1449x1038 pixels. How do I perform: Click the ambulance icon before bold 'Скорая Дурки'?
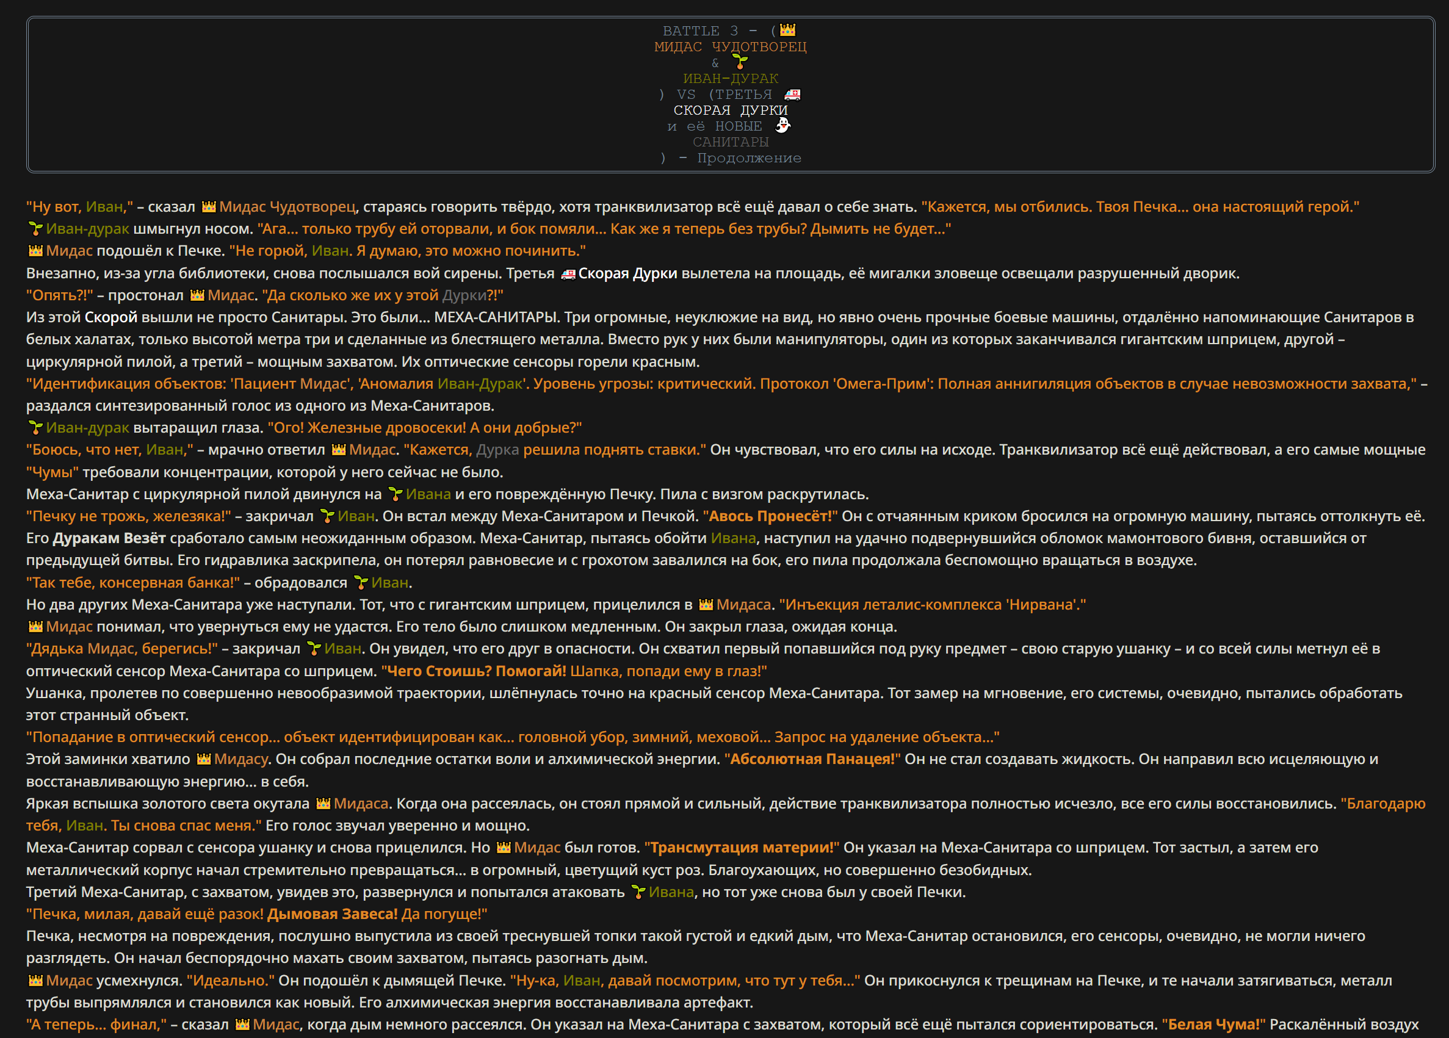coord(568,274)
